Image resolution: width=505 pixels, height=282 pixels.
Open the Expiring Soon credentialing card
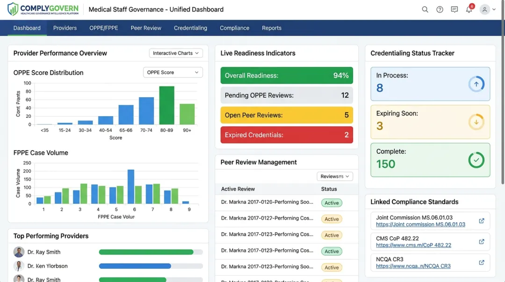point(430,122)
